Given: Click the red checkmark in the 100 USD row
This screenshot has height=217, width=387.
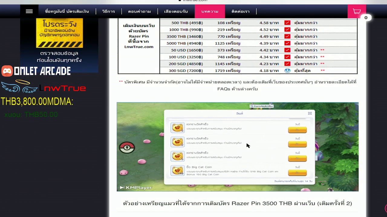Looking at the screenshot, I should pyautogui.click(x=287, y=57).
